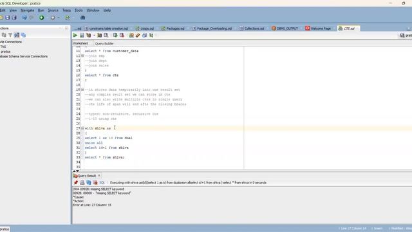Click the To Upper/Lower/InitCap icon
This screenshot has height=232, width=412.
pyautogui.click(x=151, y=35)
